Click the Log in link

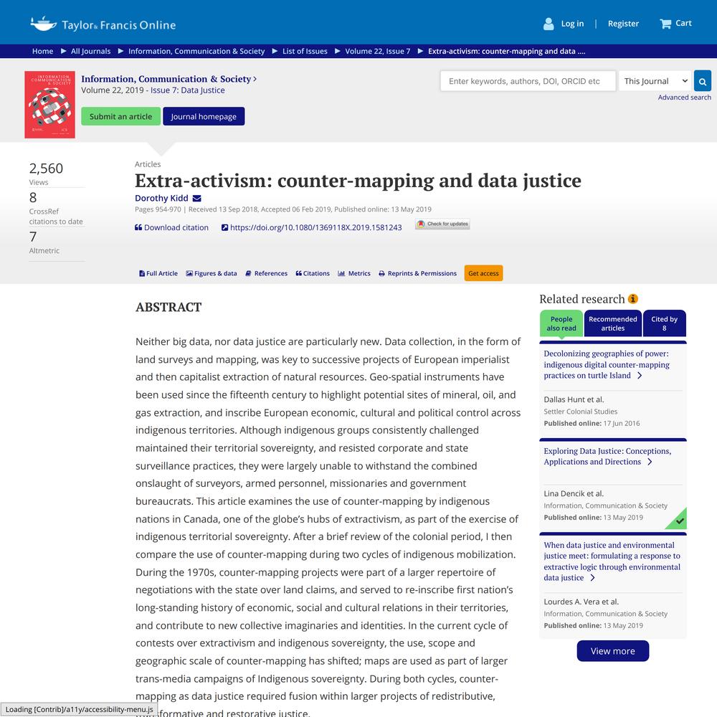point(572,24)
